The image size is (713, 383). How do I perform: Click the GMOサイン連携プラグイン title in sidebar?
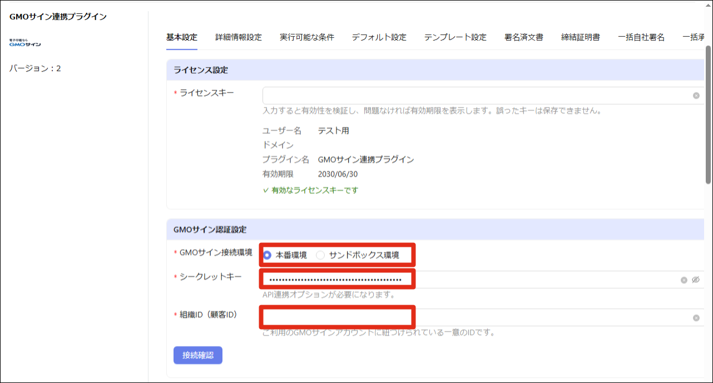pos(58,17)
